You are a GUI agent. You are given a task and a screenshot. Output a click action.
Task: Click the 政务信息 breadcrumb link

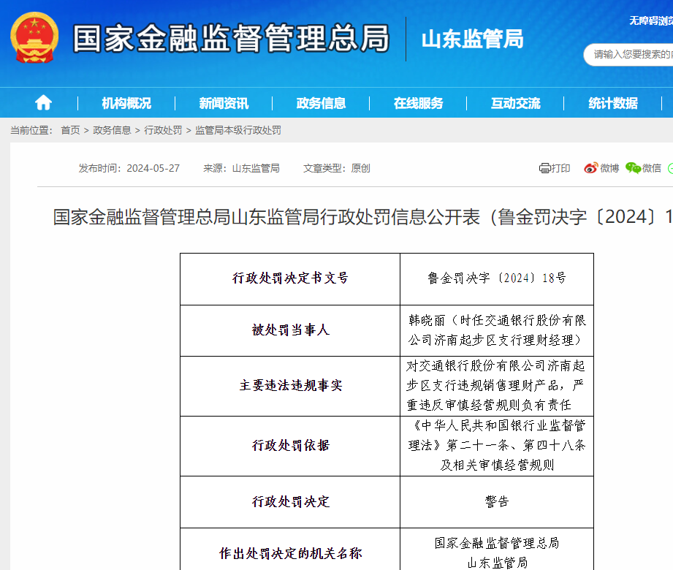(x=112, y=130)
